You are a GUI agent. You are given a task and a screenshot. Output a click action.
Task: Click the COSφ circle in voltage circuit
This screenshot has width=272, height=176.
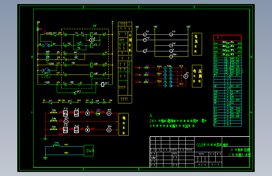coord(171,56)
